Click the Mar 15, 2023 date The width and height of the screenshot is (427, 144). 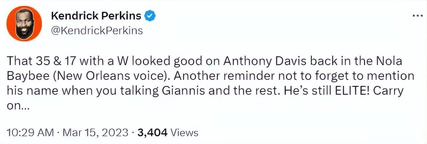click(x=95, y=133)
